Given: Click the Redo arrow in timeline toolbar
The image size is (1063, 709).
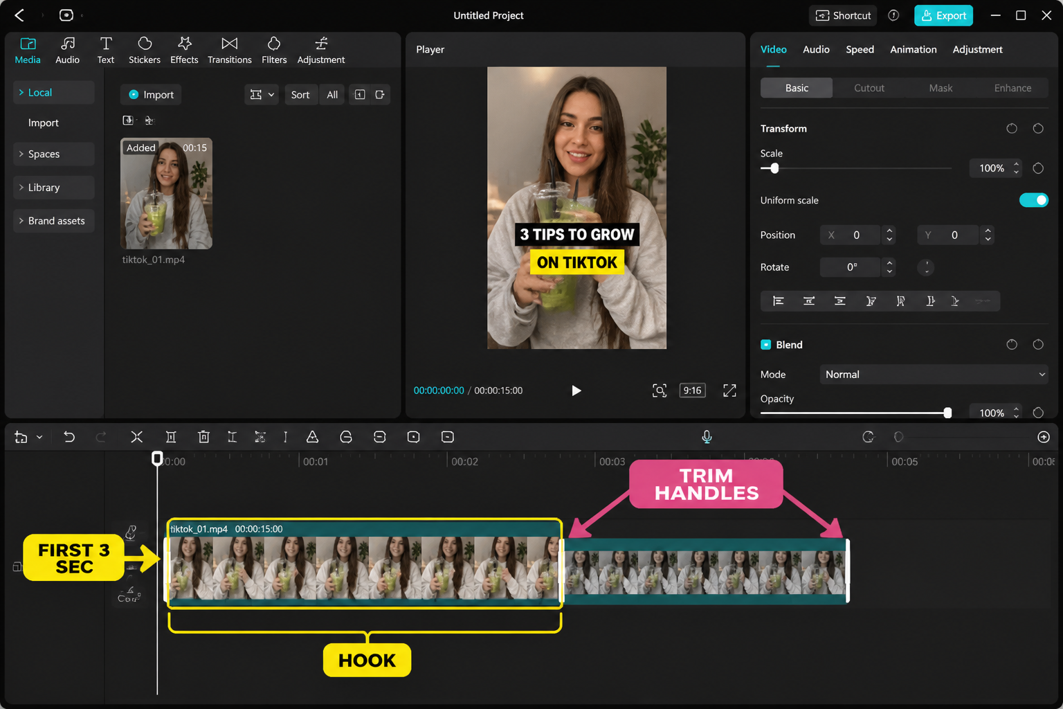Looking at the screenshot, I should click(x=101, y=437).
